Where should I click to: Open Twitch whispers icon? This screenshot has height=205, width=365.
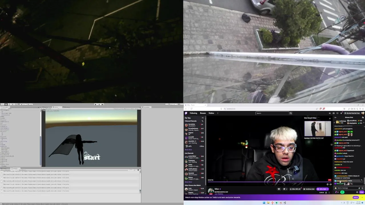[337, 113]
